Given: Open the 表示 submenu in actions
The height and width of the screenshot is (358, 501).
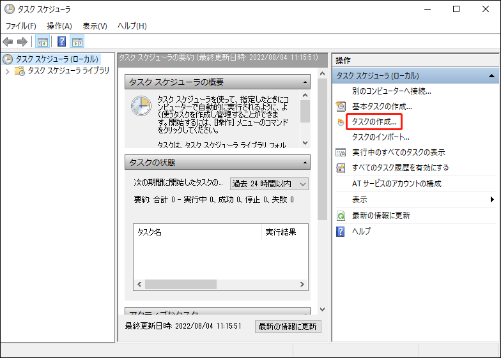Looking at the screenshot, I should click(492, 200).
